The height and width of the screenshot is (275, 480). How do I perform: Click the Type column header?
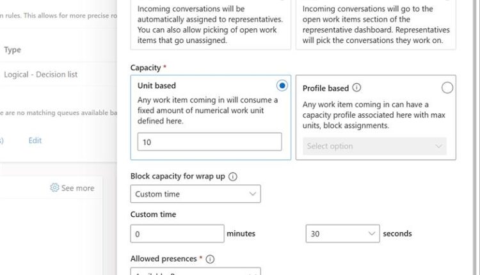click(x=13, y=50)
